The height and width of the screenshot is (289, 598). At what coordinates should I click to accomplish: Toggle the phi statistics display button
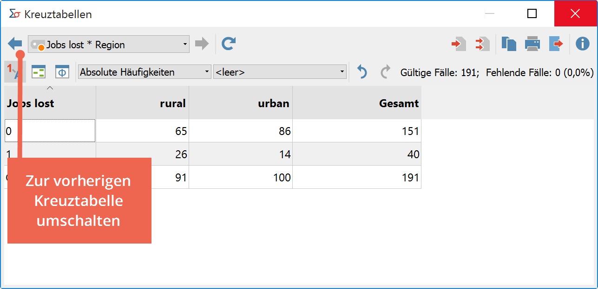62,72
